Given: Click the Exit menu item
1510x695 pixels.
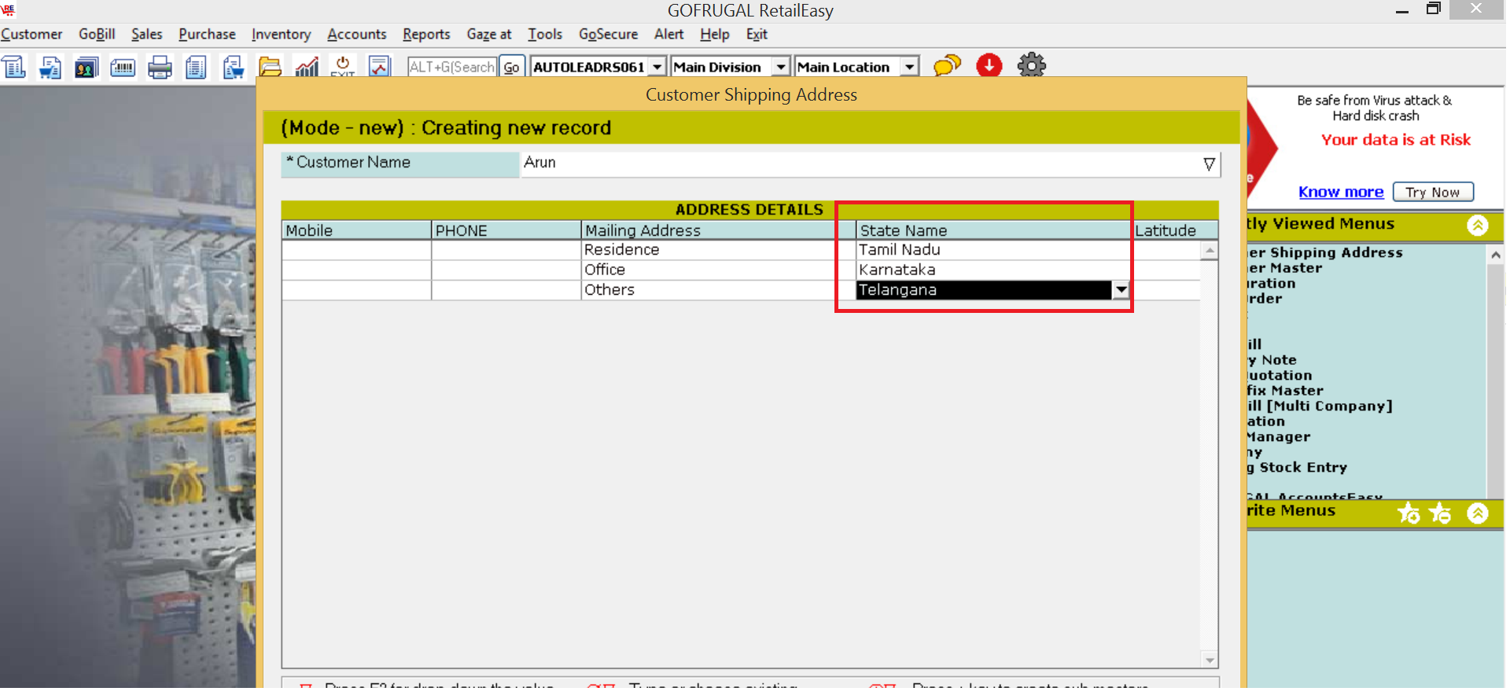Looking at the screenshot, I should tap(757, 35).
